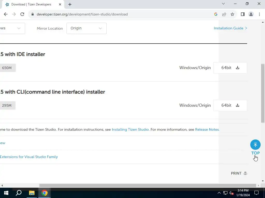Click the site lock padlock icon
This screenshot has height=198, width=265.
point(33,14)
